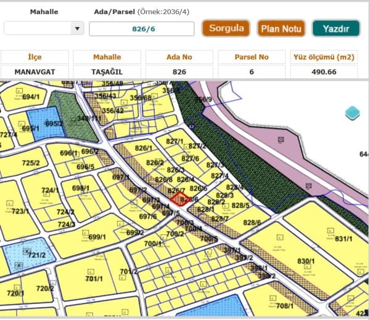Click parcel label 700/1
The image size is (370, 320).
(x=153, y=244)
